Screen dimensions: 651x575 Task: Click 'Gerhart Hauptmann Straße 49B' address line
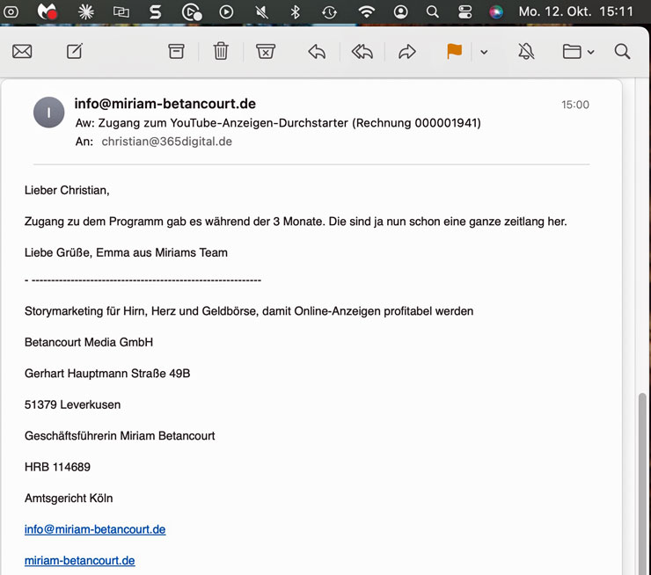pyautogui.click(x=107, y=374)
